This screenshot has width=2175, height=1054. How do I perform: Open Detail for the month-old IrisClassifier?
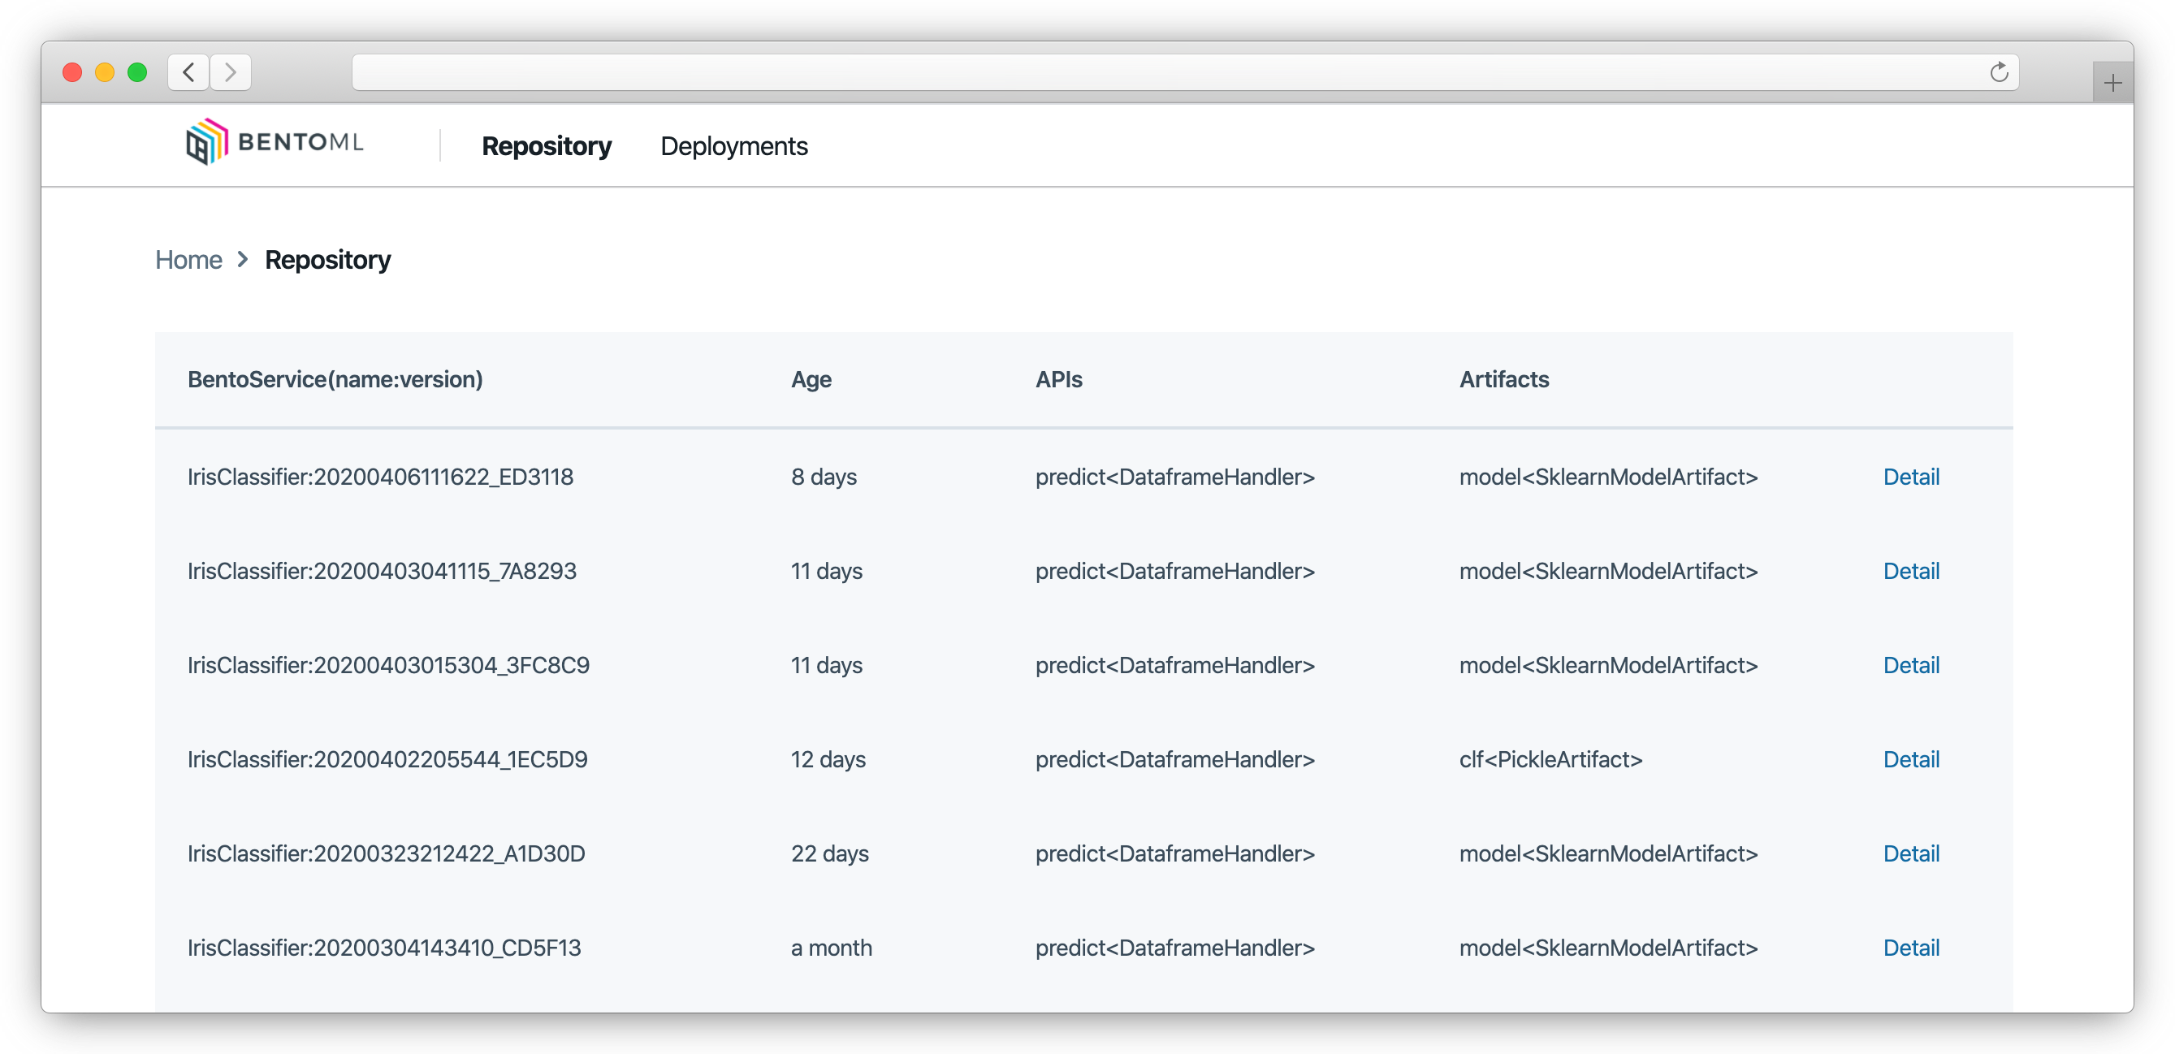click(x=1911, y=948)
